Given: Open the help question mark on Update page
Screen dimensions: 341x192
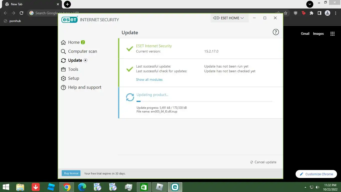Looking at the screenshot, I should tap(276, 32).
